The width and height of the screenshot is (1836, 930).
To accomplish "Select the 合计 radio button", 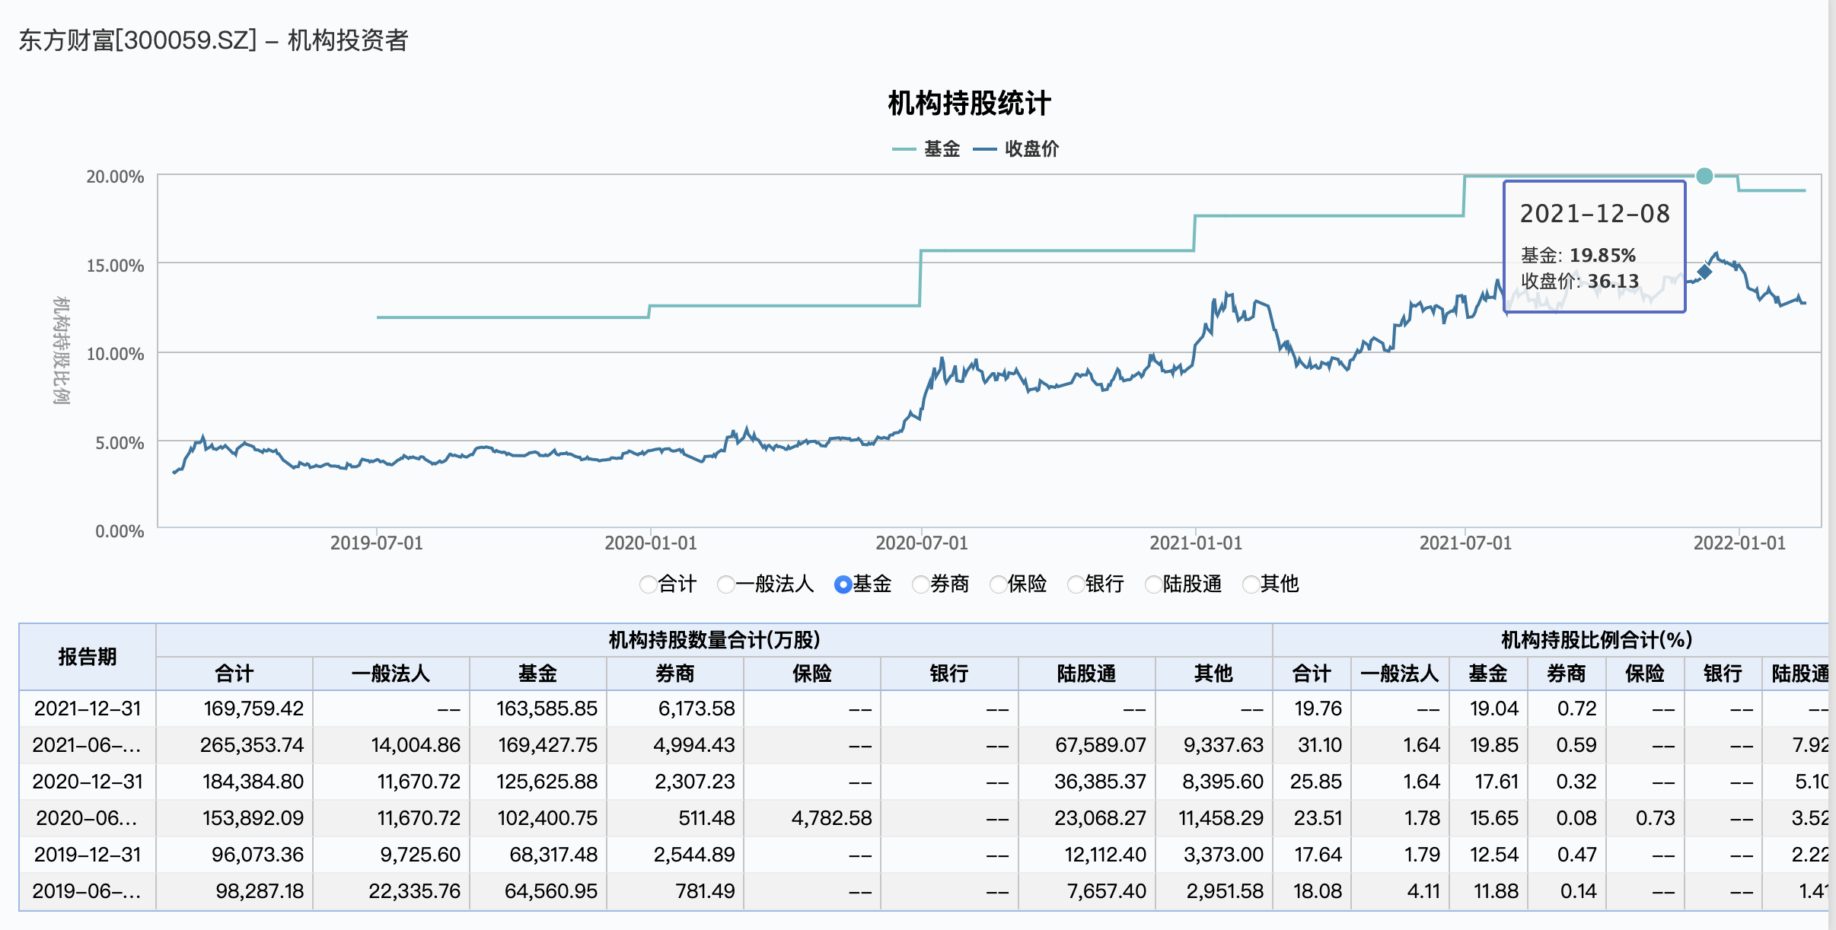I will (648, 584).
